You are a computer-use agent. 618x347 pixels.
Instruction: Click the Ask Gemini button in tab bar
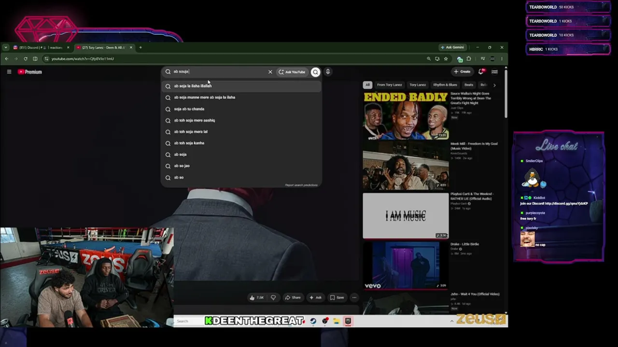[452, 47]
